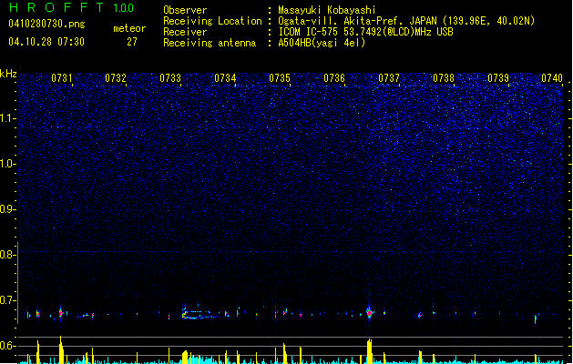573x364 pixels.
Task: Select the ICOM IC-575 53.7492 MHz USB text
Action: coord(365,32)
